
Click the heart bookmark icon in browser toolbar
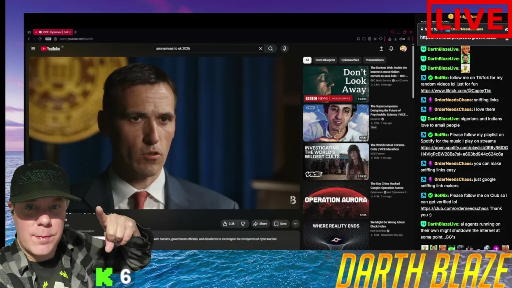(380, 39)
